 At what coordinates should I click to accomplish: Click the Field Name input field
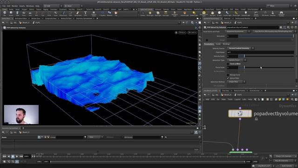(260, 52)
